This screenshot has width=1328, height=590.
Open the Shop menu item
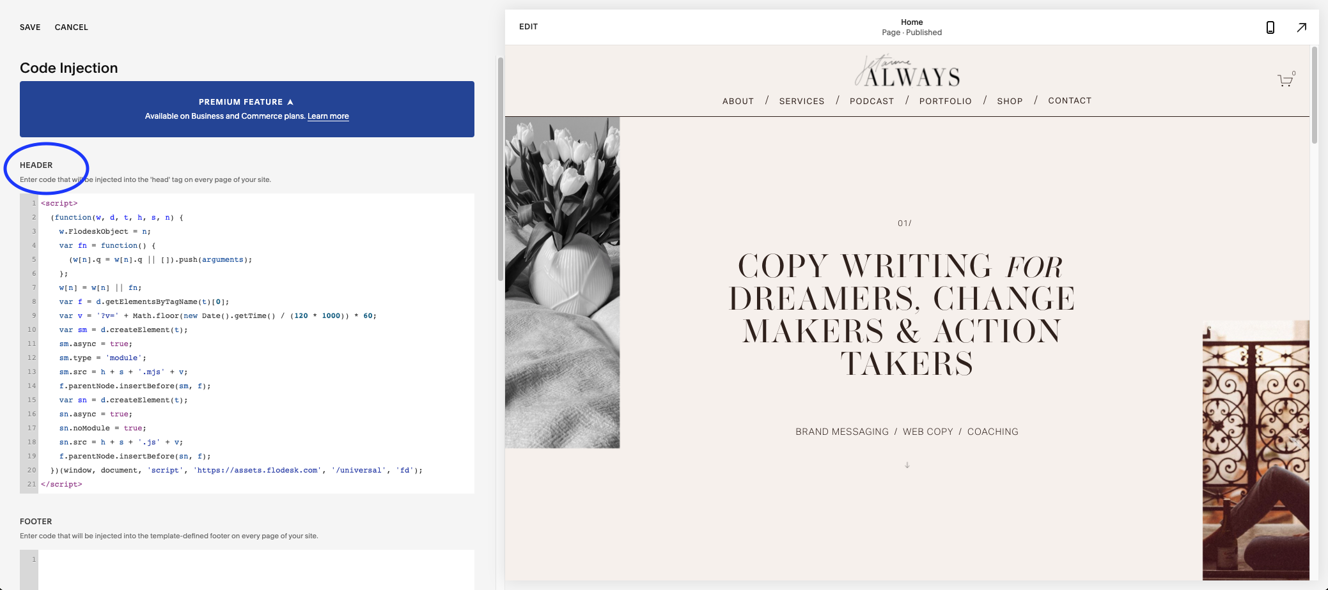[x=1010, y=101]
